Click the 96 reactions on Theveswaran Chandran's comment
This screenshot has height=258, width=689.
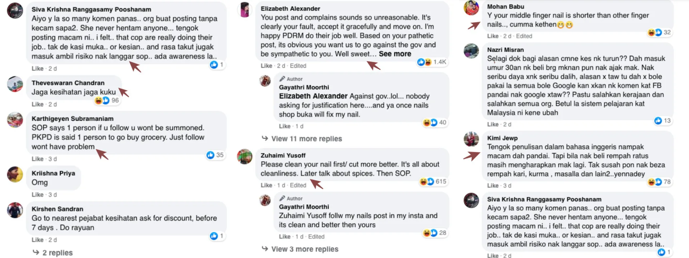click(107, 101)
